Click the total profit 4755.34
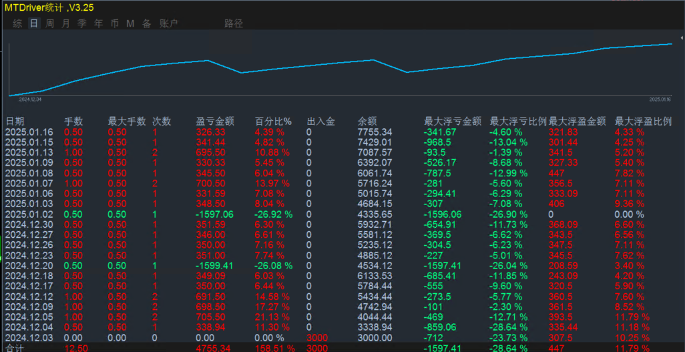 point(214,347)
